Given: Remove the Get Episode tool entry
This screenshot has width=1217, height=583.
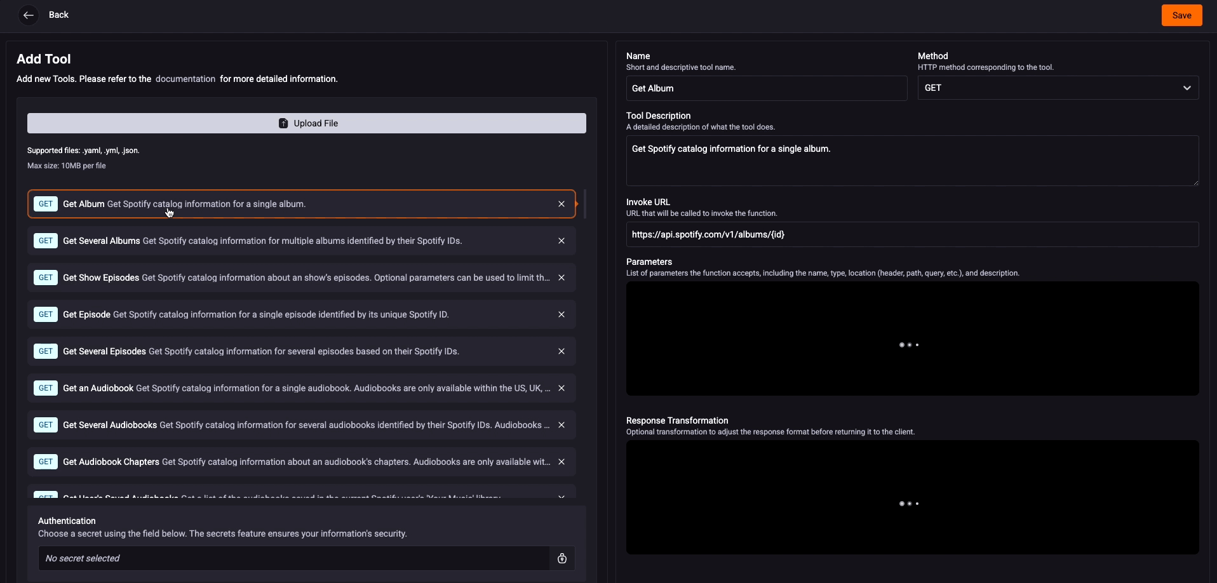Looking at the screenshot, I should (x=561, y=314).
